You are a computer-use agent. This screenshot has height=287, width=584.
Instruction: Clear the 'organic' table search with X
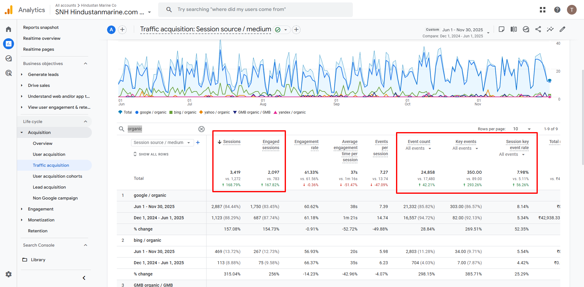pos(201,129)
